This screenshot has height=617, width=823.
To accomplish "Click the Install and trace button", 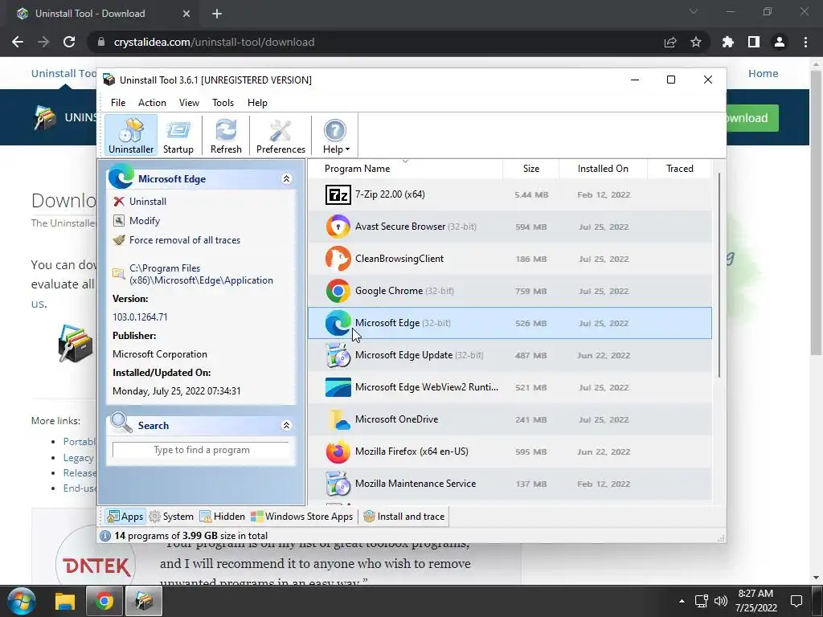I will [404, 517].
